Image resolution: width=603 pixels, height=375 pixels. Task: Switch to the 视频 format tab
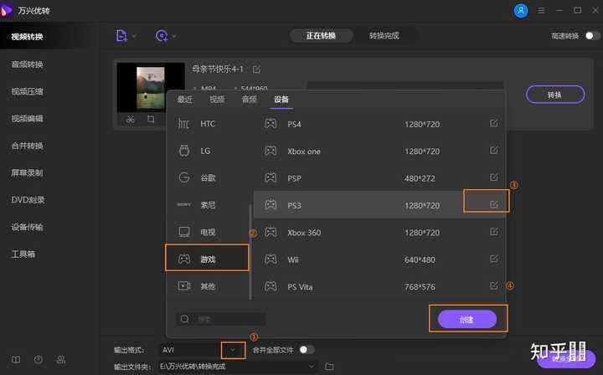pos(217,100)
